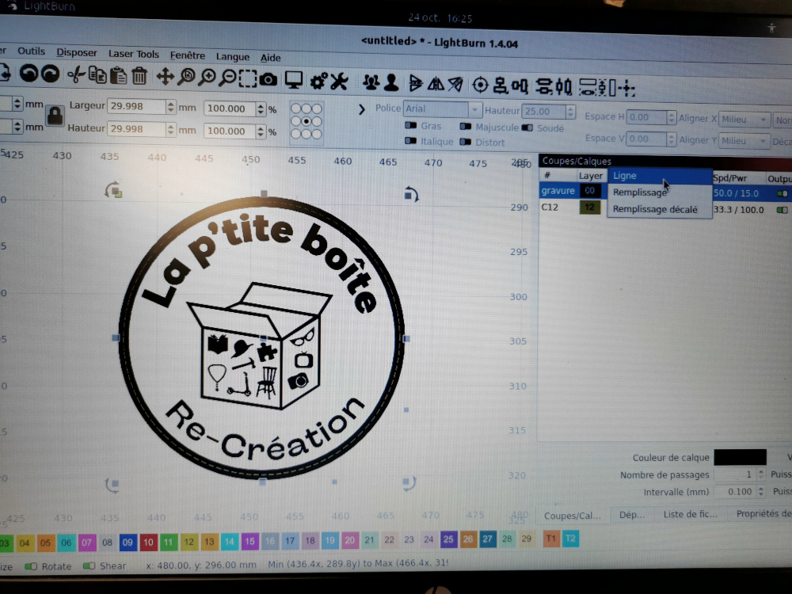Open the camera capture tool
The width and height of the screenshot is (792, 594).
coord(268,78)
